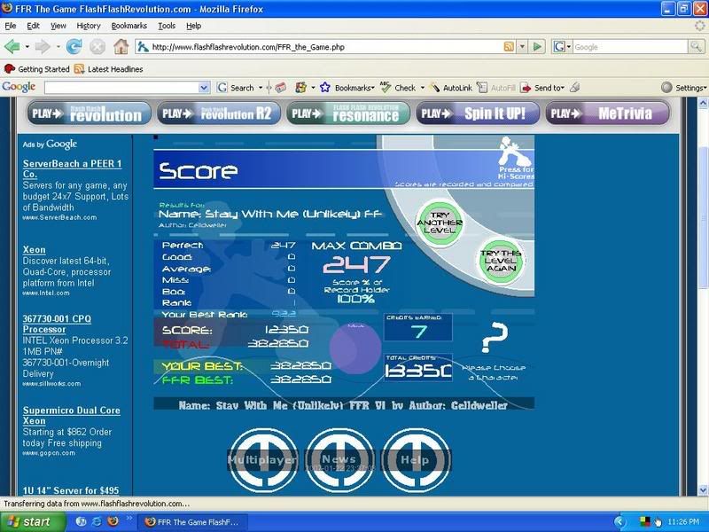Expand Bookmarks dropdown in Google toolbar
Image resolution: width=709 pixels, height=532 pixels.
[372, 88]
